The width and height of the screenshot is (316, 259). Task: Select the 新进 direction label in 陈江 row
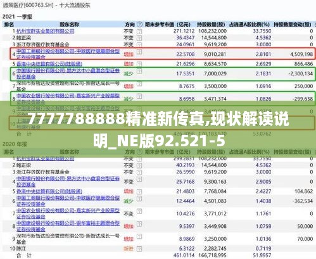(x=129, y=249)
